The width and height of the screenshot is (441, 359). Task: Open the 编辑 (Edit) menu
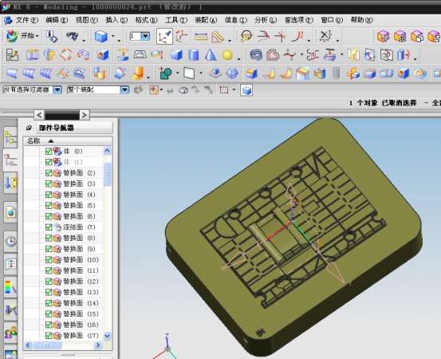click(57, 20)
